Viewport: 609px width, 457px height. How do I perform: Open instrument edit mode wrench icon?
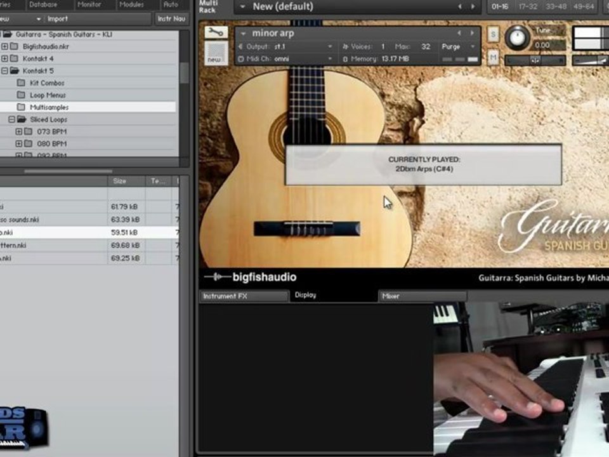point(216,32)
